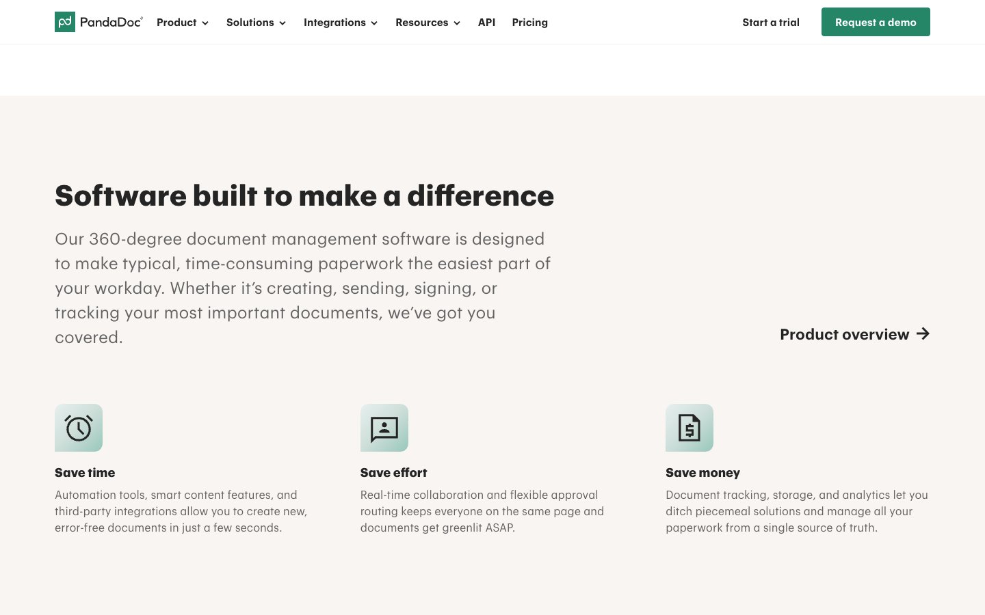The width and height of the screenshot is (985, 615).
Task: Open the Pricing menu item
Action: coord(529,23)
